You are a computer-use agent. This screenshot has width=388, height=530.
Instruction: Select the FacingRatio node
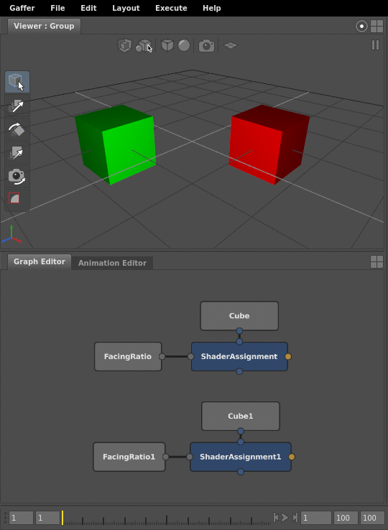click(x=128, y=357)
